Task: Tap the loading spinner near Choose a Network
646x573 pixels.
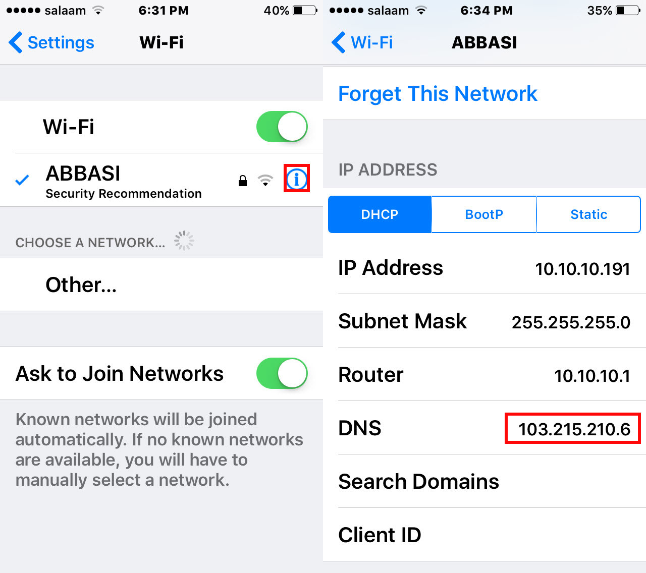Action: click(x=184, y=241)
